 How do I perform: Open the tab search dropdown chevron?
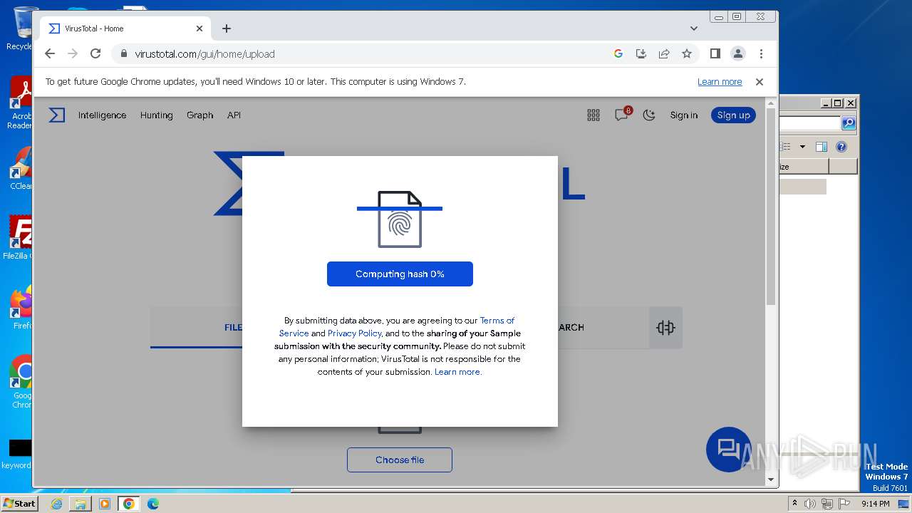(693, 28)
